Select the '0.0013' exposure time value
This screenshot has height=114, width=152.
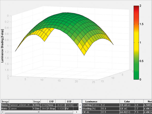coord(60,105)
